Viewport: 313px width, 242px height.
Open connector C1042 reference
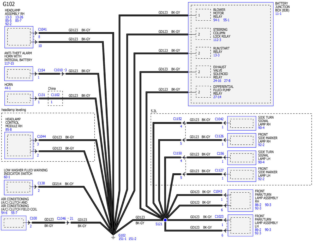219,119
